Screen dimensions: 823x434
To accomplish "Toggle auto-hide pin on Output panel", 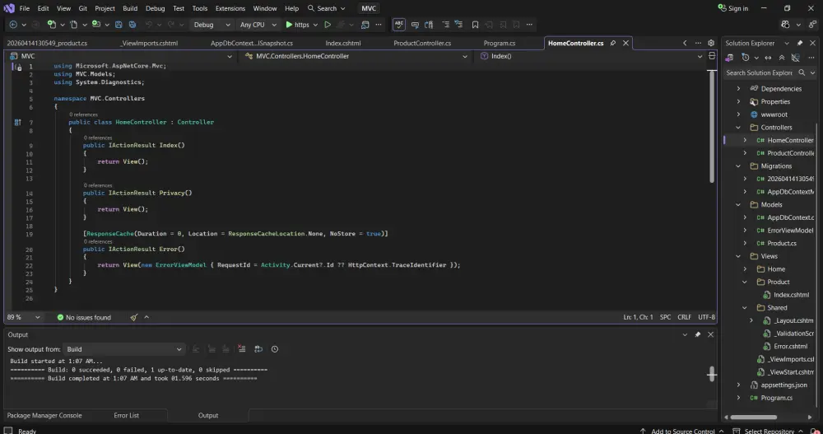I will [x=698, y=334].
